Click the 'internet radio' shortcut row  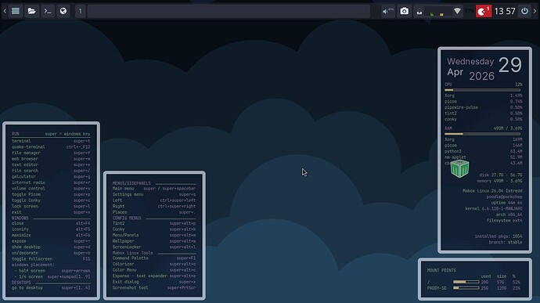pos(51,182)
